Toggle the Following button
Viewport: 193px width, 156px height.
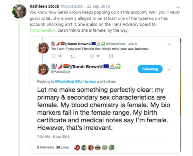point(150,69)
